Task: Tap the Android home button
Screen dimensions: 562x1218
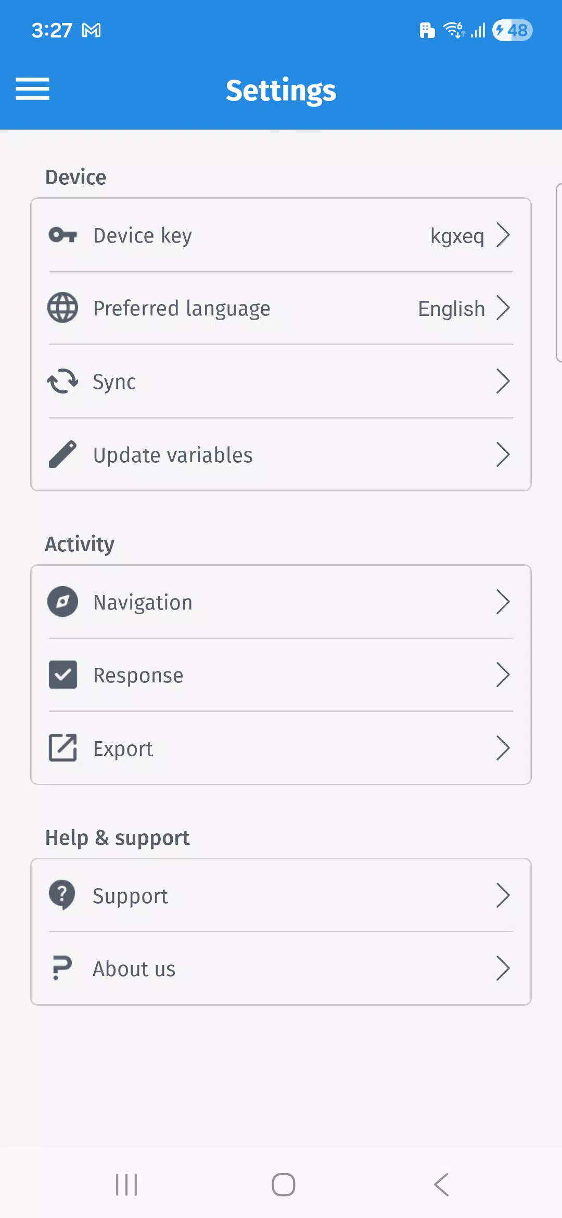Action: point(284,1185)
